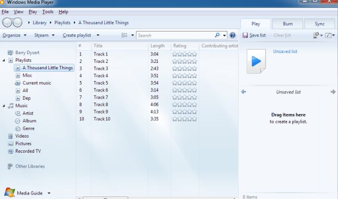Viewport: 338px width, 199px height.
Task: Expand the arrow before Playlists breadcrumb
Action: (x=50, y=23)
